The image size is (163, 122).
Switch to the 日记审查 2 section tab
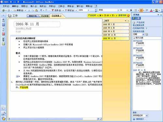pos(56,16)
